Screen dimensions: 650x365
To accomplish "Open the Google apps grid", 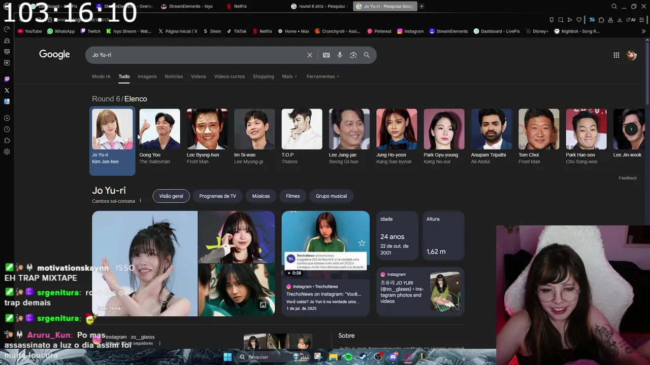I will [616, 55].
